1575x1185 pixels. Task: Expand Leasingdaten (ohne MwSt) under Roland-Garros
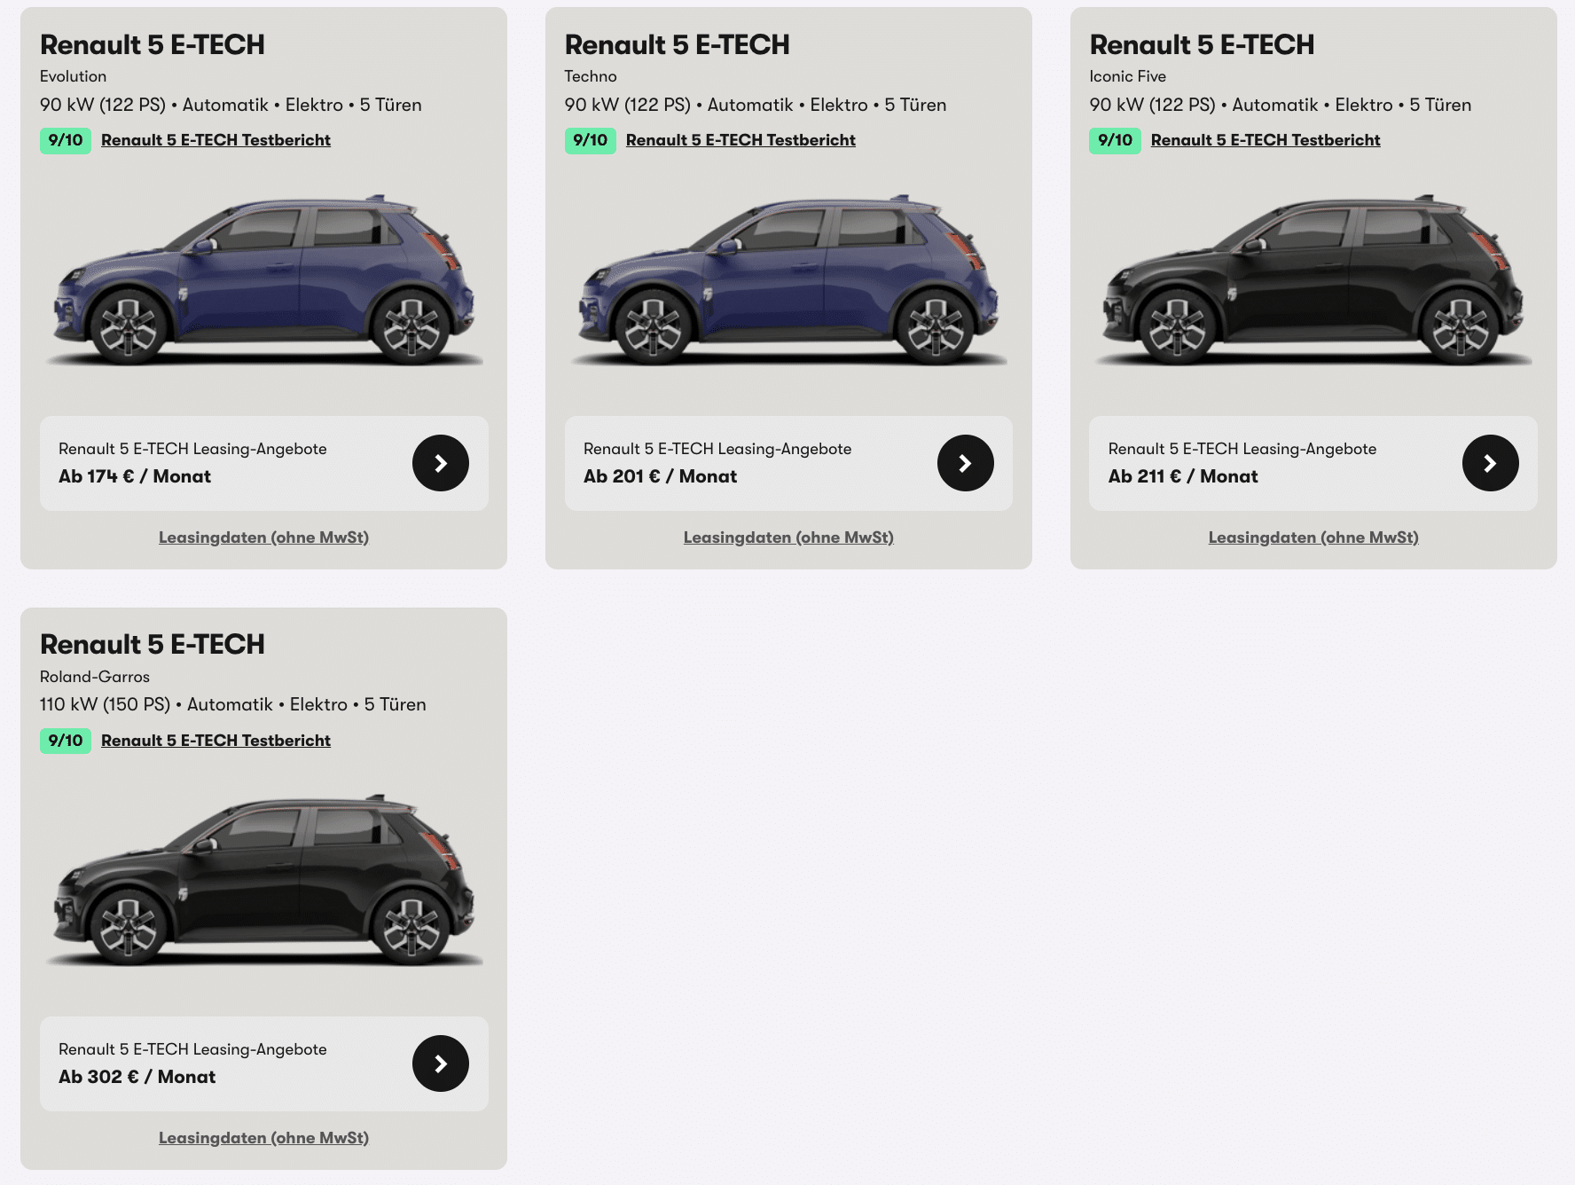(x=263, y=1138)
